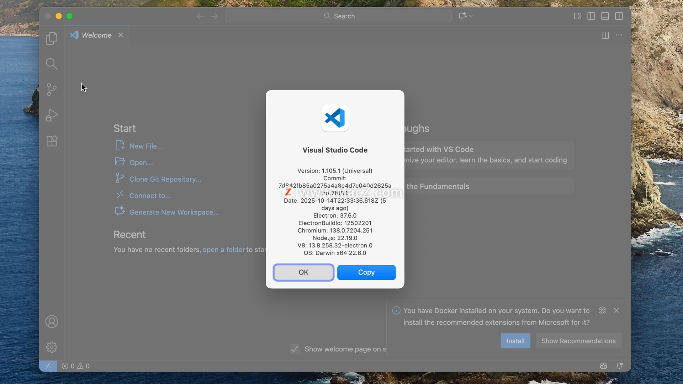
Task: Select the Welcome tab
Action: [x=96, y=35]
